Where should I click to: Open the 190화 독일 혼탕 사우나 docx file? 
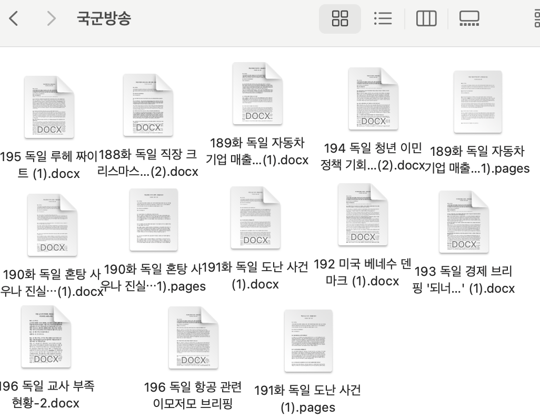(52, 224)
